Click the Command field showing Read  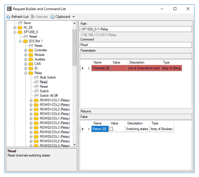point(136,45)
